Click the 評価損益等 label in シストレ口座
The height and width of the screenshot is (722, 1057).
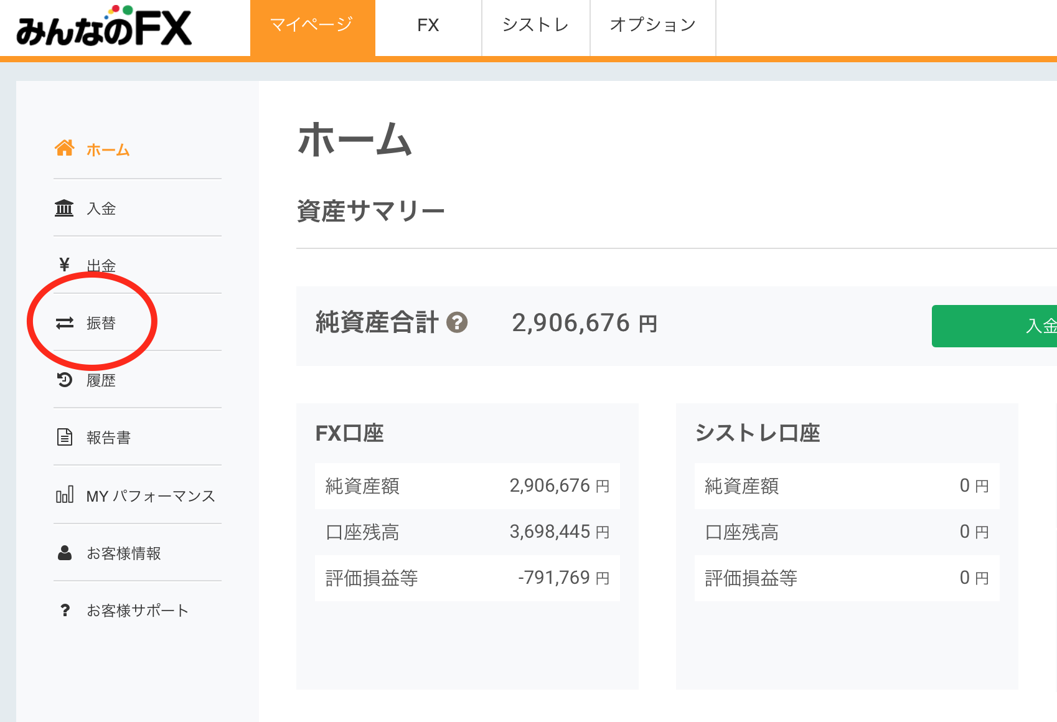coord(751,578)
